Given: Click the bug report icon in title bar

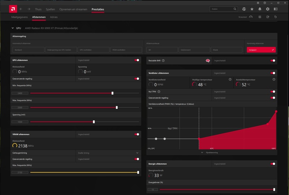Looking at the screenshot, I should (x=258, y=3).
